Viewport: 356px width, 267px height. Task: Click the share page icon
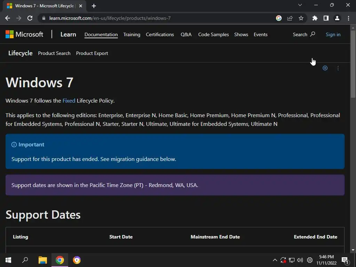coord(290,18)
